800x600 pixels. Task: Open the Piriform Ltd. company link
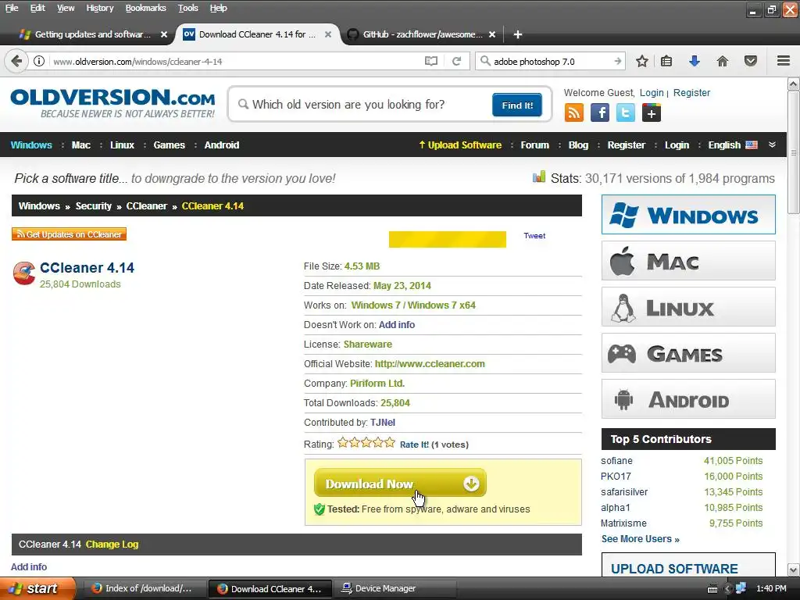377,383
